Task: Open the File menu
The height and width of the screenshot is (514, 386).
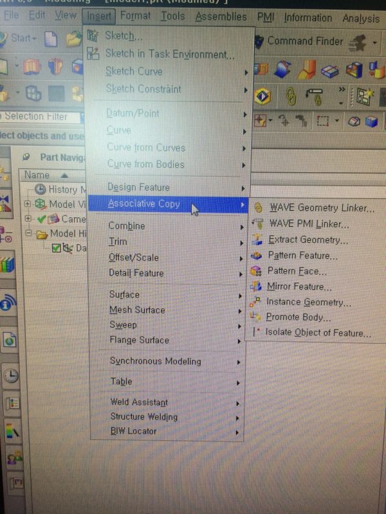Action: (11, 15)
